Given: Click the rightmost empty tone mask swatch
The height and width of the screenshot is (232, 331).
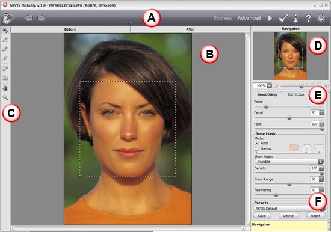Looking at the screenshot, I should (x=319, y=148).
